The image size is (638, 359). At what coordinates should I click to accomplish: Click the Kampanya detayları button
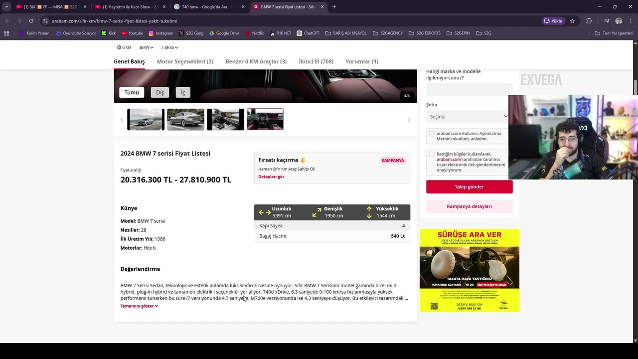click(469, 206)
